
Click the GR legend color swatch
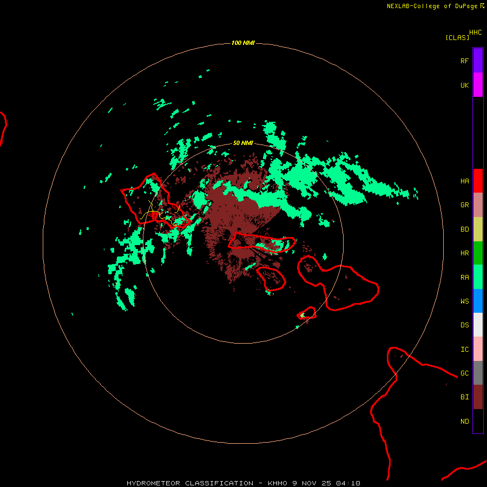tap(478, 205)
